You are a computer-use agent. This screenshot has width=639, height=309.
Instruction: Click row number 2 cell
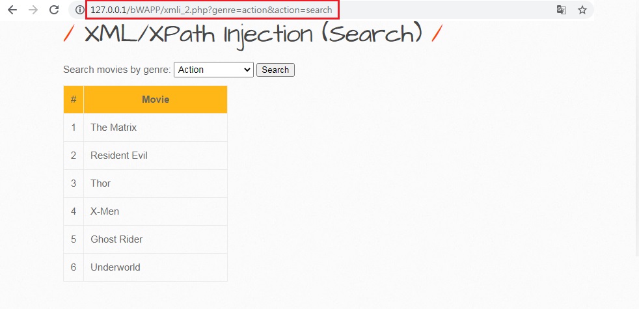tap(74, 155)
